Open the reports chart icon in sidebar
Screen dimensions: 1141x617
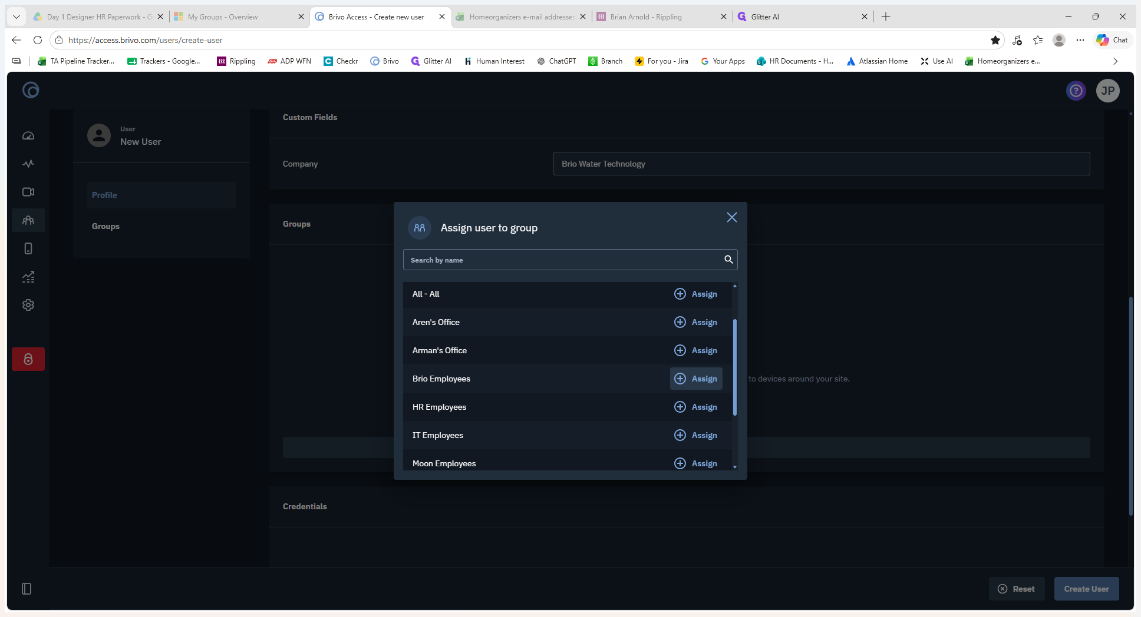pos(28,277)
